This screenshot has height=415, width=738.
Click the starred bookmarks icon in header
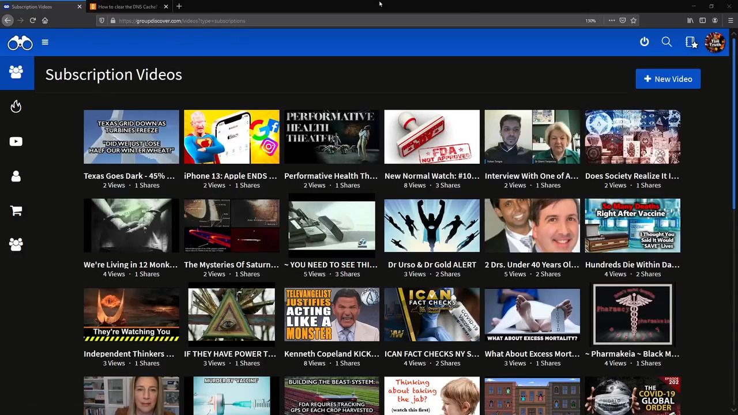pos(690,42)
